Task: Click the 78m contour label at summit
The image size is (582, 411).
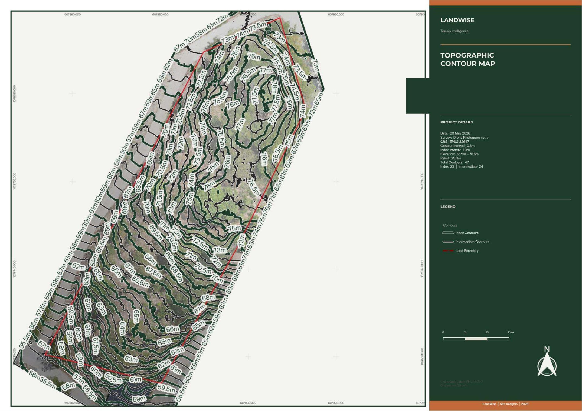Action: point(274,86)
